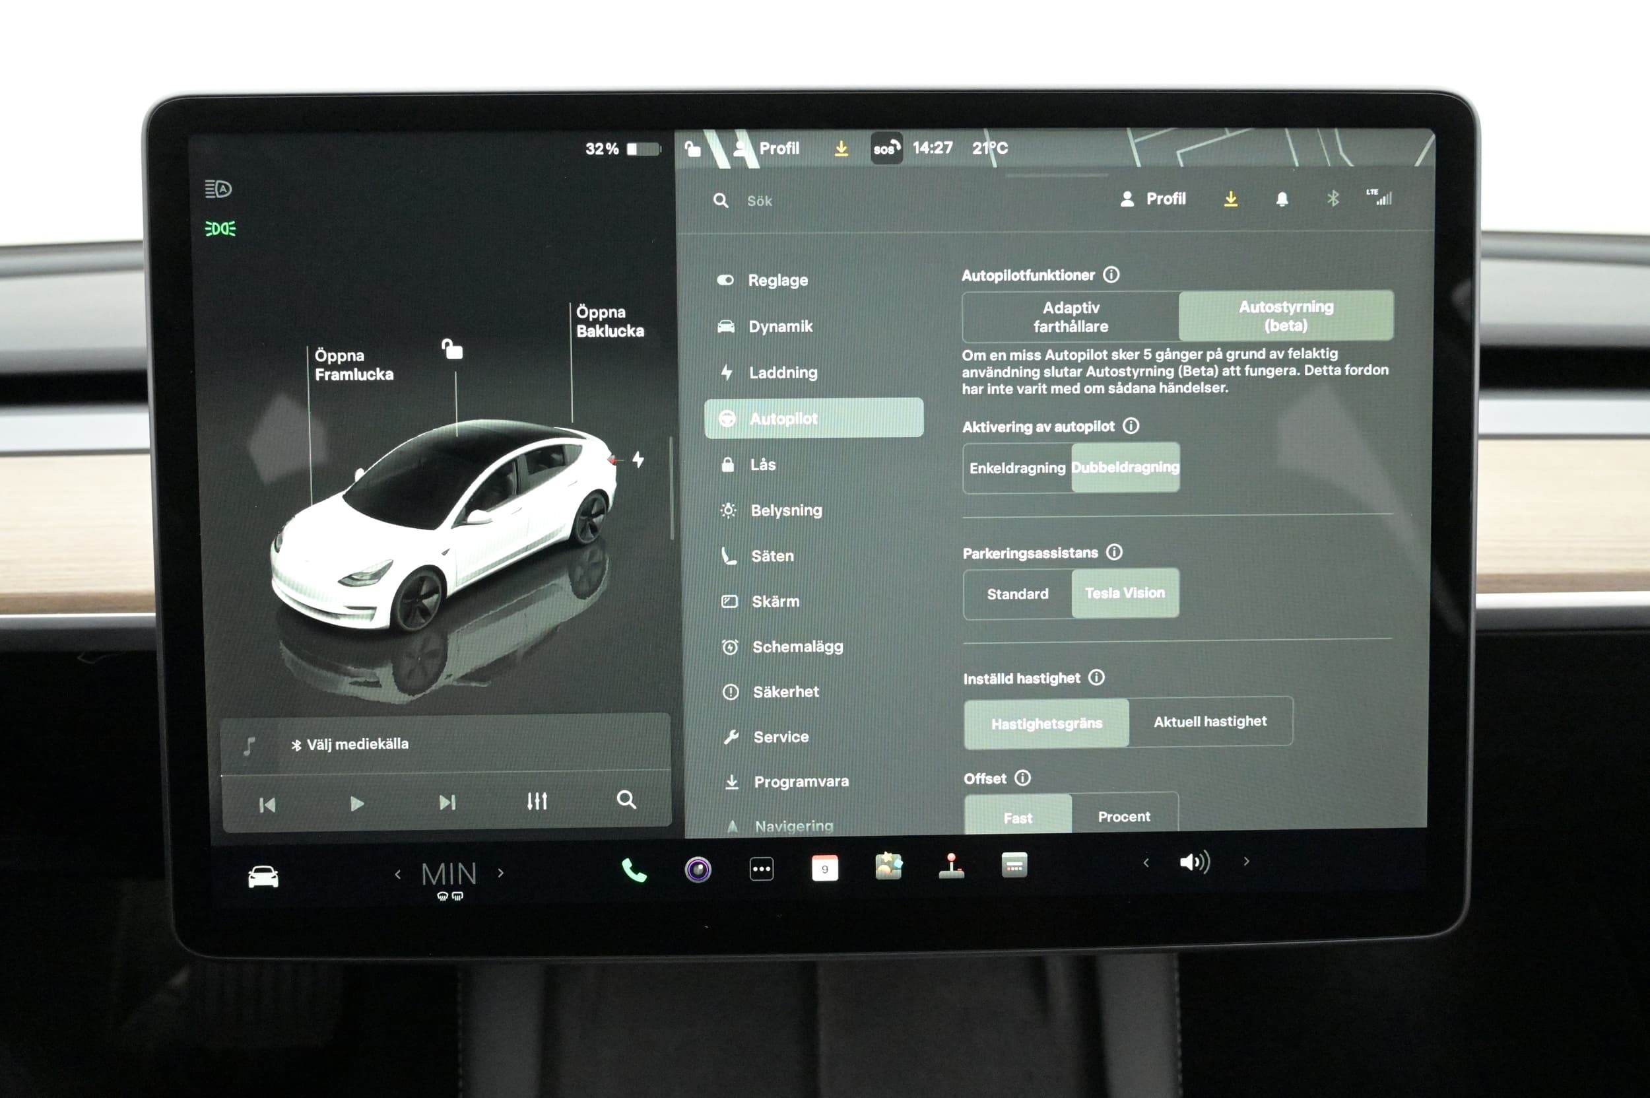Select Autostyrning (beta) option

[1286, 316]
